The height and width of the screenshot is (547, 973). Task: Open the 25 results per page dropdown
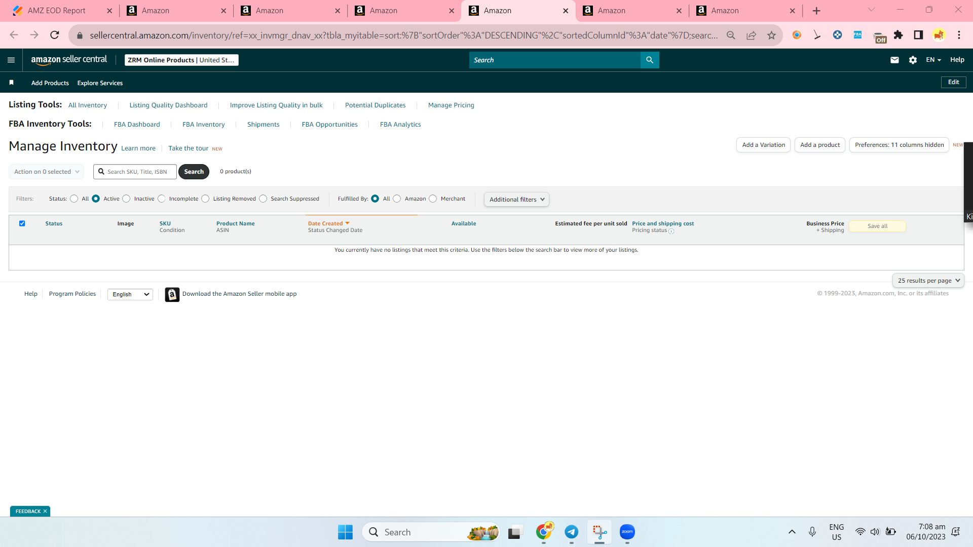point(928,281)
